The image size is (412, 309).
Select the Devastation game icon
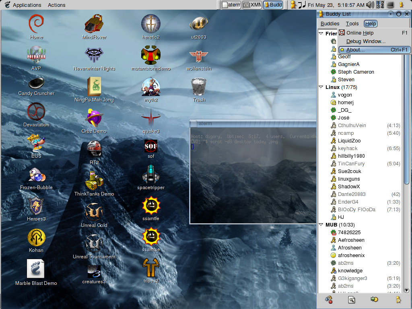[36, 112]
